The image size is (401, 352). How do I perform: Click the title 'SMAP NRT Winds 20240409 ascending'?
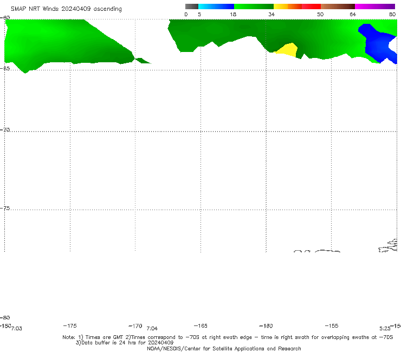[x=66, y=9]
